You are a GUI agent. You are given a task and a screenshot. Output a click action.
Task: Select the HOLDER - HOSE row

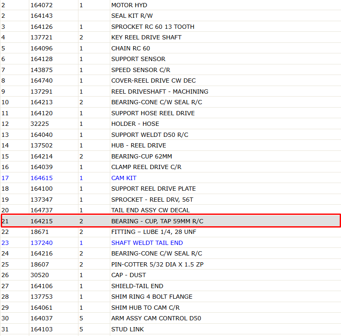[170, 124]
